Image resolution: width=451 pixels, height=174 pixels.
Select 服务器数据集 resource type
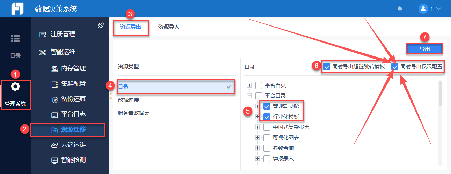134,113
